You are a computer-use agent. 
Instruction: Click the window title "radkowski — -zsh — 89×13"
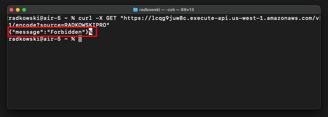167,10
